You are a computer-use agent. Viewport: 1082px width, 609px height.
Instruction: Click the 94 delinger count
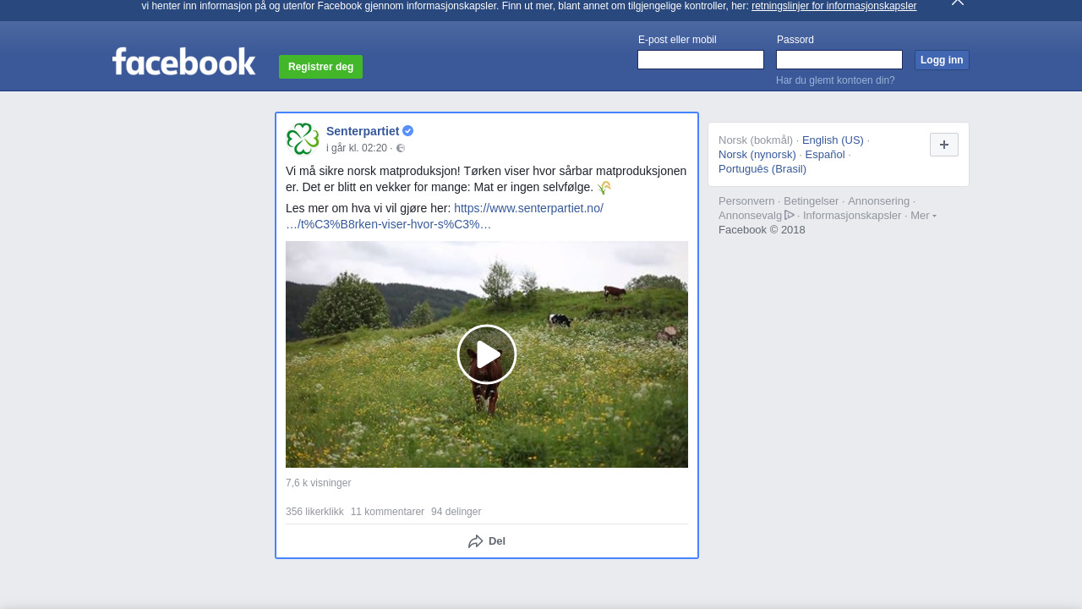pyautogui.click(x=456, y=512)
